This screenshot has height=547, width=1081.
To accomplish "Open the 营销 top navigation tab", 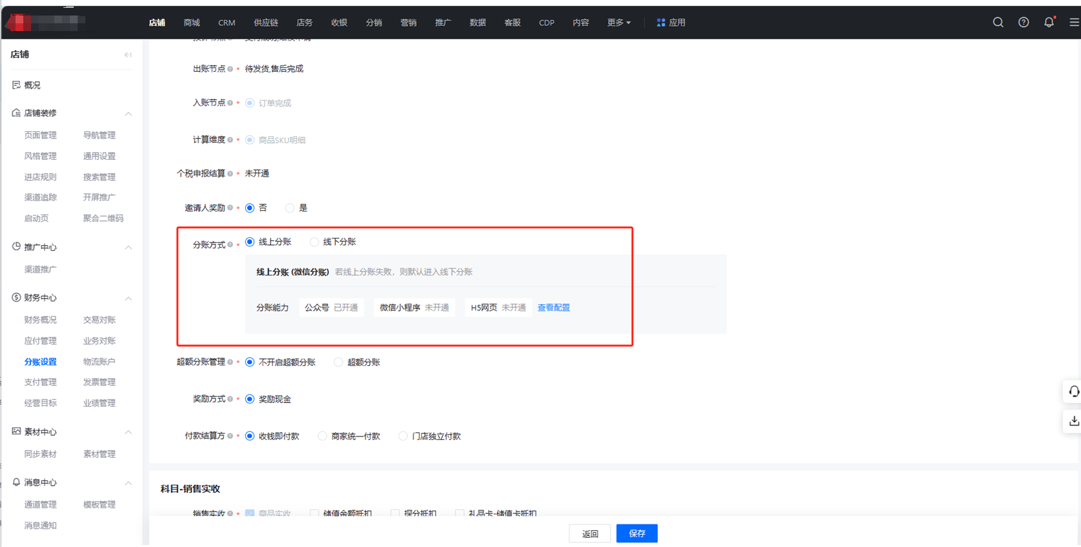I will (x=408, y=23).
